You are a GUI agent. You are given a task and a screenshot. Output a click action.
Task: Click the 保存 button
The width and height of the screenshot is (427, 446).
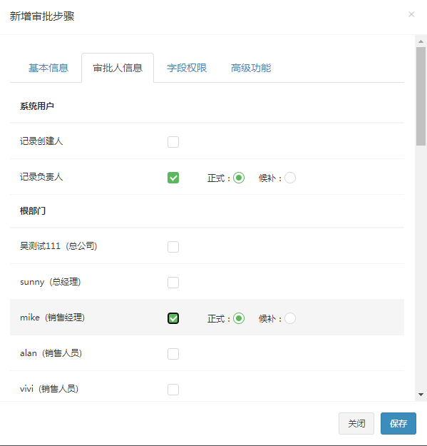tap(398, 424)
